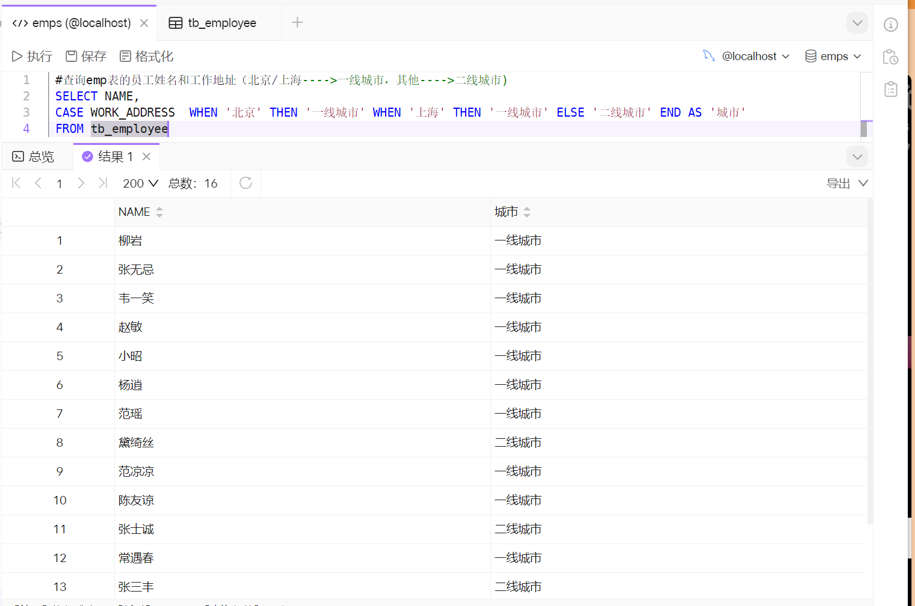Click the database cylinder icon beside emps

click(x=810, y=57)
